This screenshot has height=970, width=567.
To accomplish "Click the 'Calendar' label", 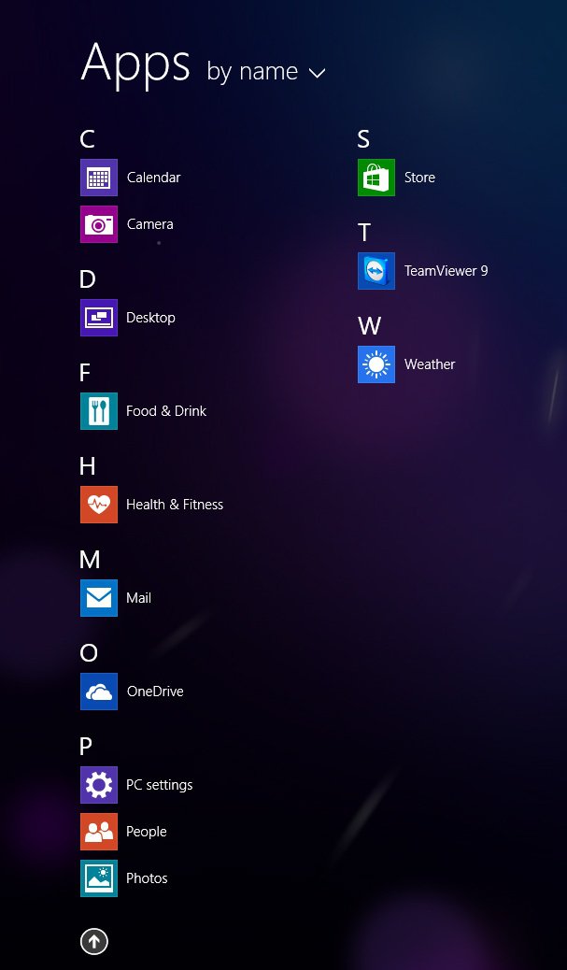I will (153, 178).
